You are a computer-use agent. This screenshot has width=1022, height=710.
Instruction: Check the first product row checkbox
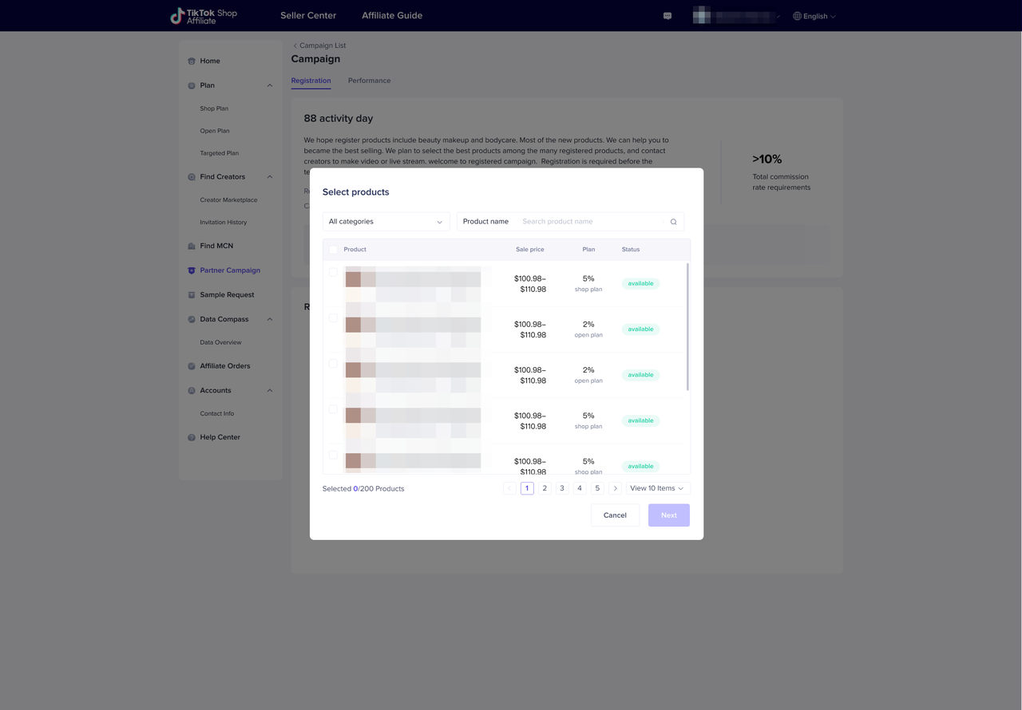(334, 272)
